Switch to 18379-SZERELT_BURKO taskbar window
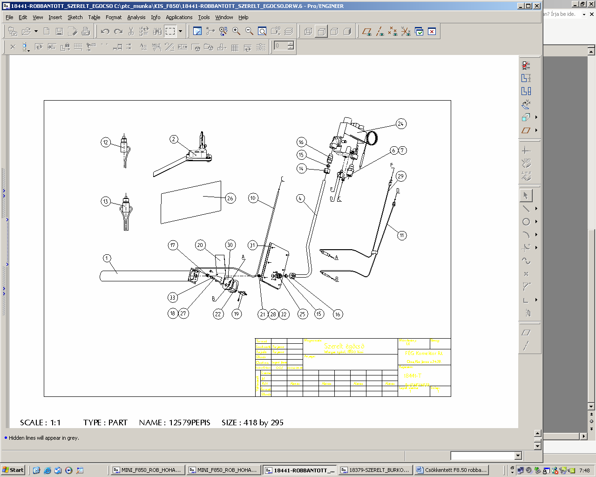Screen dimensions: 596x477 pos(375,470)
